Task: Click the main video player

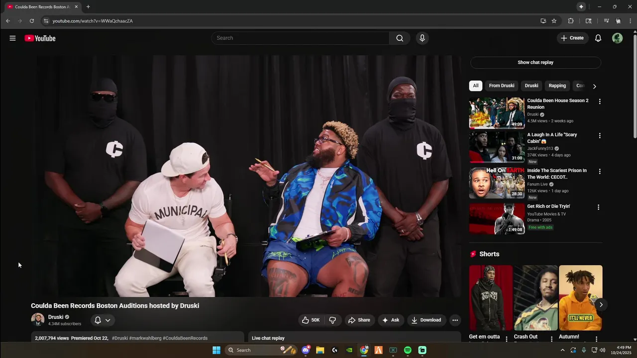Action: [248, 176]
